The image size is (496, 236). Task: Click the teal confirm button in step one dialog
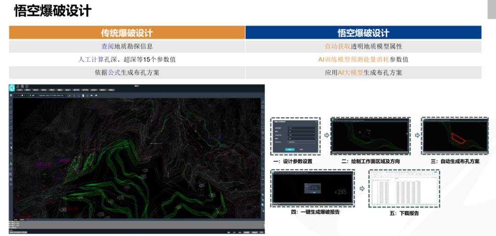290,149
